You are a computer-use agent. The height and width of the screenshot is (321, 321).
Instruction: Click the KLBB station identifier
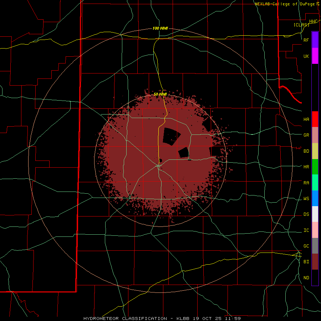(x=183, y=319)
